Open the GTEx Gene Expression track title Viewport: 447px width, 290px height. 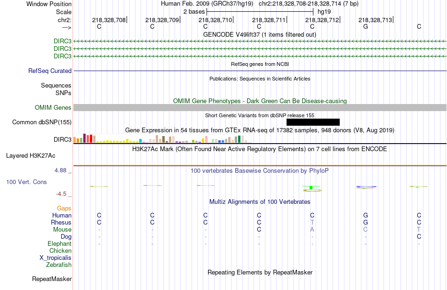pos(260,130)
